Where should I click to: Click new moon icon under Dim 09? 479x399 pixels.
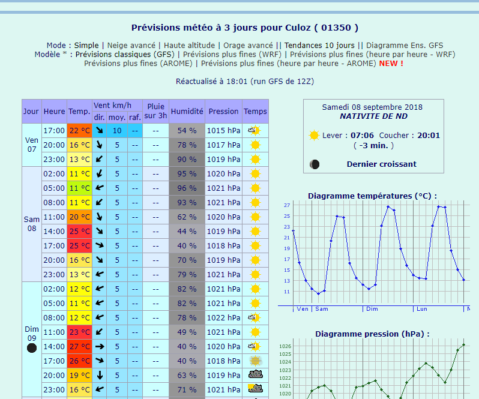click(x=32, y=348)
